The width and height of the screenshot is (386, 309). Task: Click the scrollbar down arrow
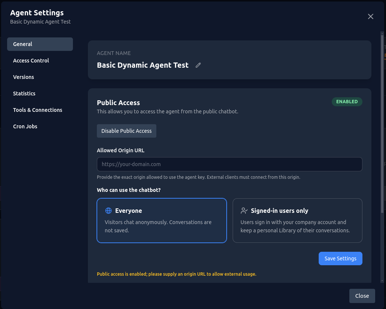pos(382,281)
